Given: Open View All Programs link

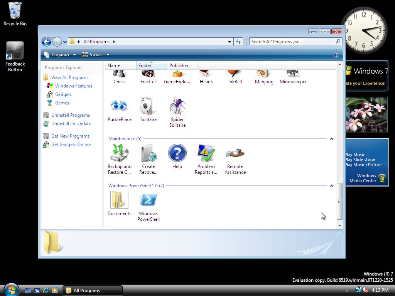Looking at the screenshot, I should (70, 77).
